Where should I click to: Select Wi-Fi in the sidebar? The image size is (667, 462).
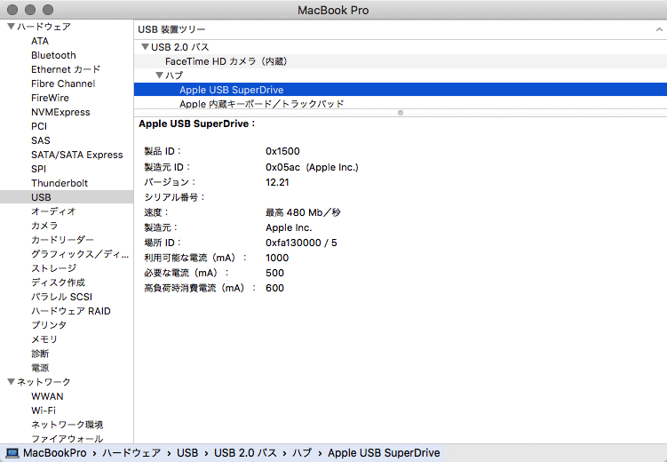44,410
